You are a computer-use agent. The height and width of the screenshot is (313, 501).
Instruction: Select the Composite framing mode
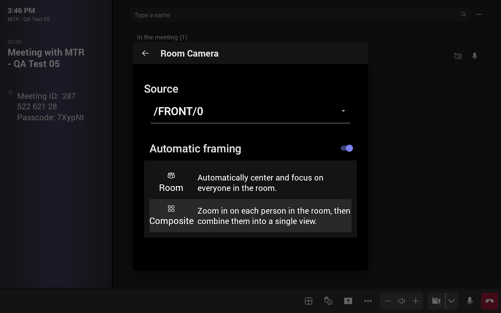(250, 216)
